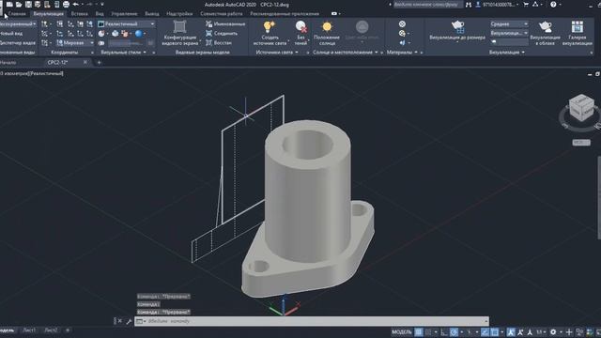Click the Plot printer icon
The image size is (601, 338).
pos(66,5)
